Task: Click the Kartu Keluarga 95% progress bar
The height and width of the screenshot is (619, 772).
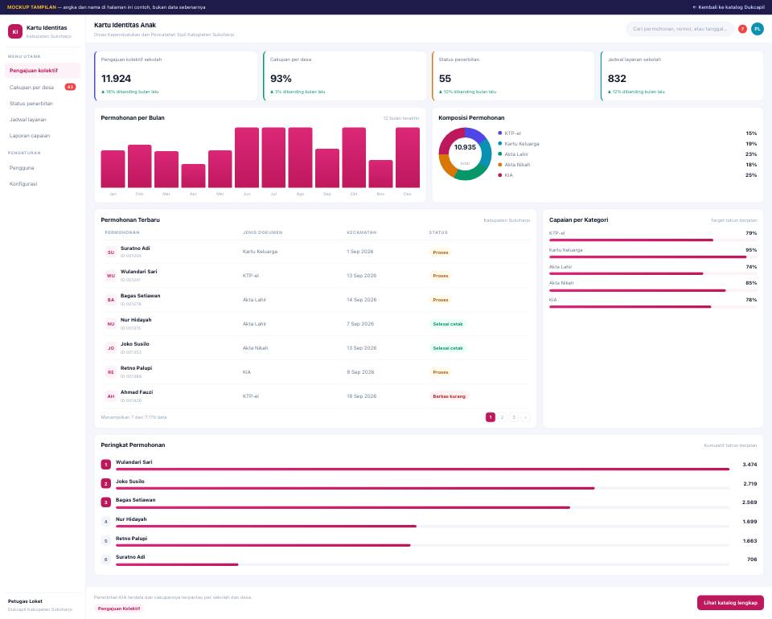Action: tap(653, 257)
